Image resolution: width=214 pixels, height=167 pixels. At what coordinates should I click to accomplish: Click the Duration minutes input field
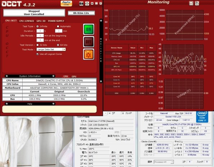tap(59, 31)
